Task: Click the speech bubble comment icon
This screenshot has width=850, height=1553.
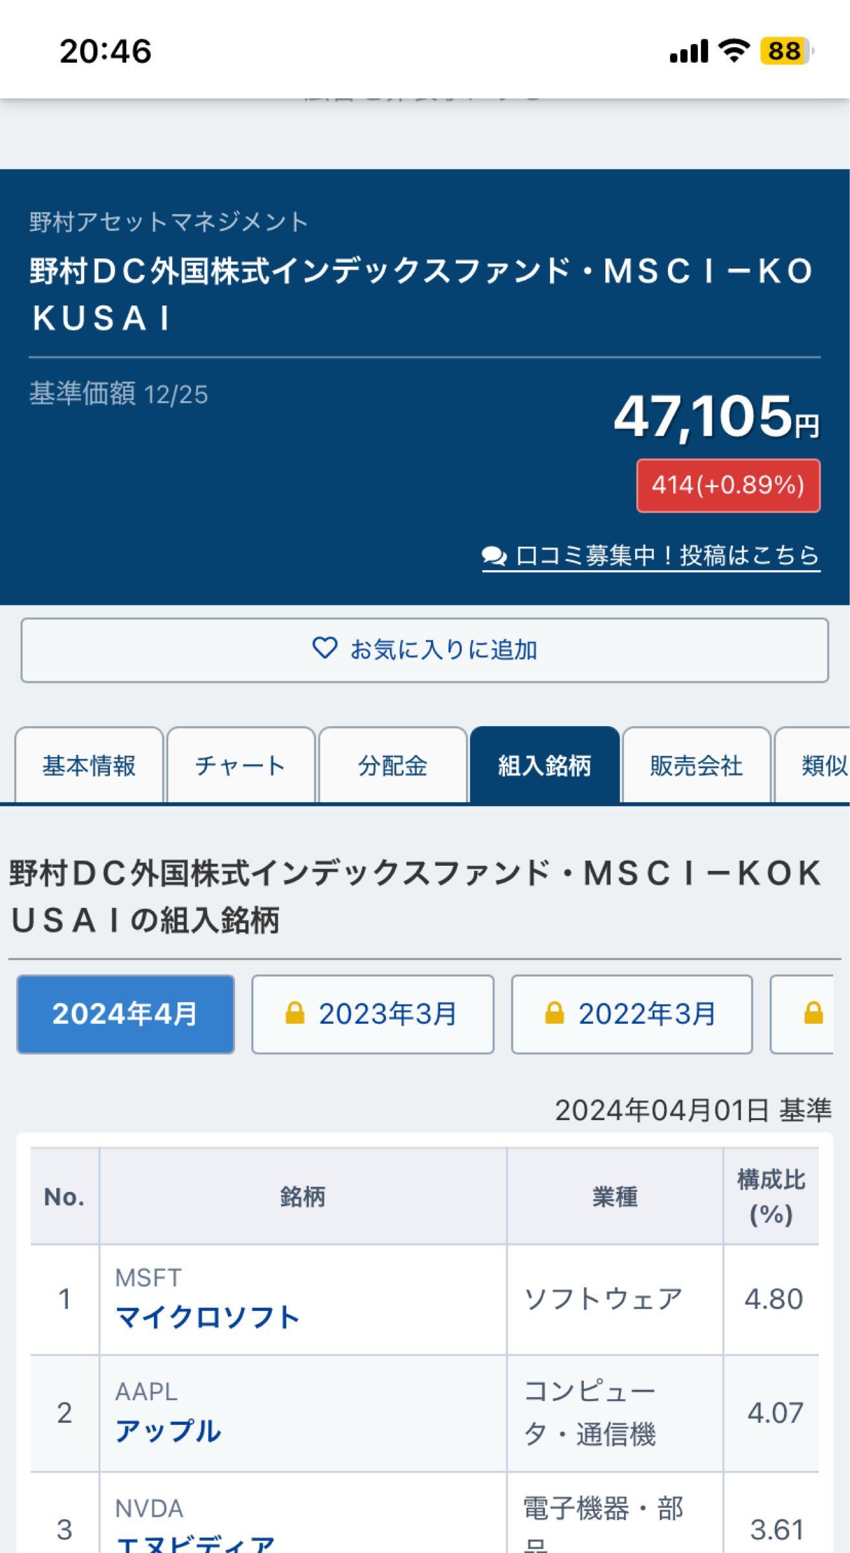Action: point(495,555)
